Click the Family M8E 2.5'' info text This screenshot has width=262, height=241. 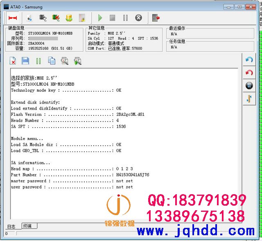(106, 33)
